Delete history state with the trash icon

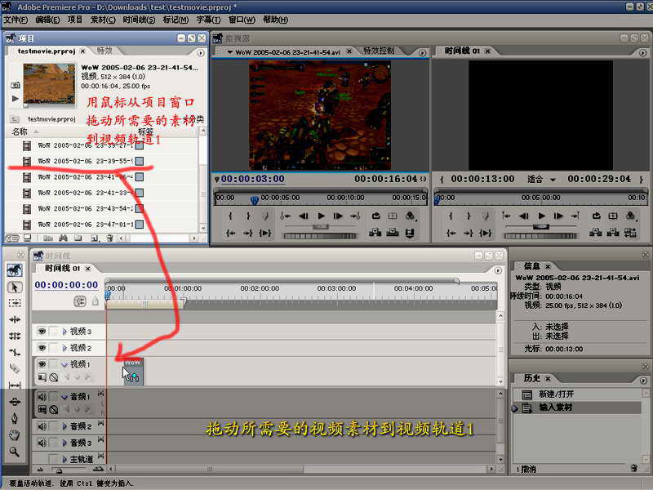click(x=634, y=468)
